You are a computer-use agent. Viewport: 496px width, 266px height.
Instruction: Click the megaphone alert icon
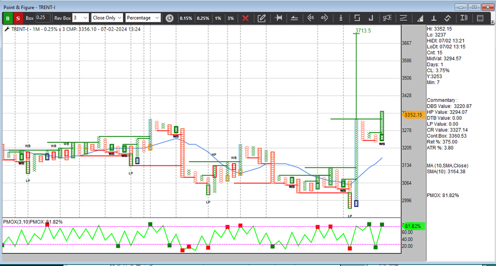click(x=387, y=18)
